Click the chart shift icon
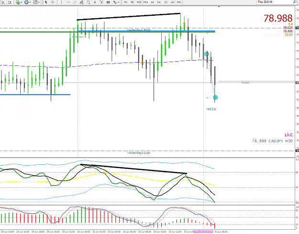The height and width of the screenshot is (234, 299). tap(10, 2)
